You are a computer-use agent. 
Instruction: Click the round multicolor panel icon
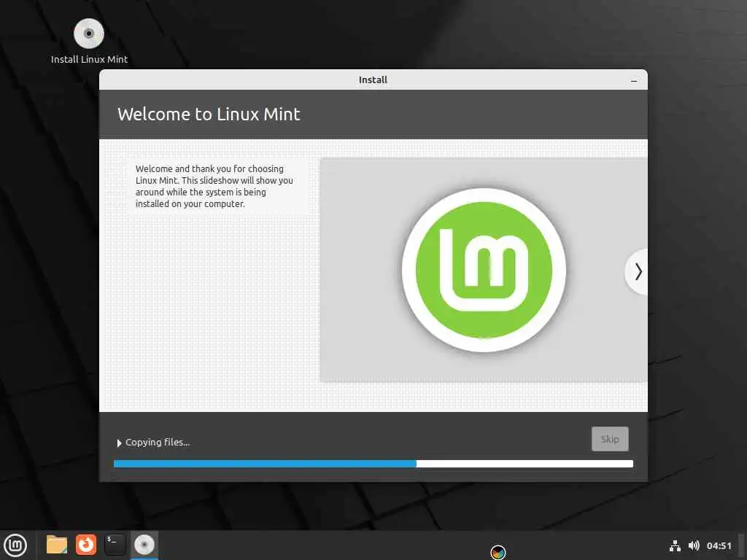pos(498,553)
